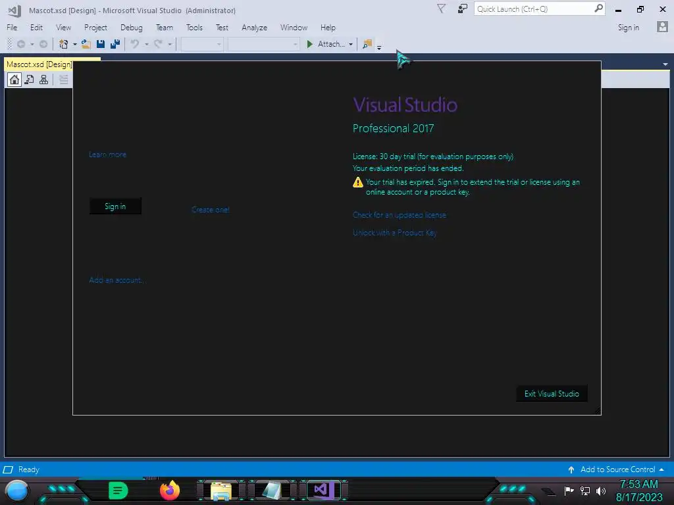Click the Find in Files toolbar icon
The height and width of the screenshot is (505, 674).
[367, 44]
